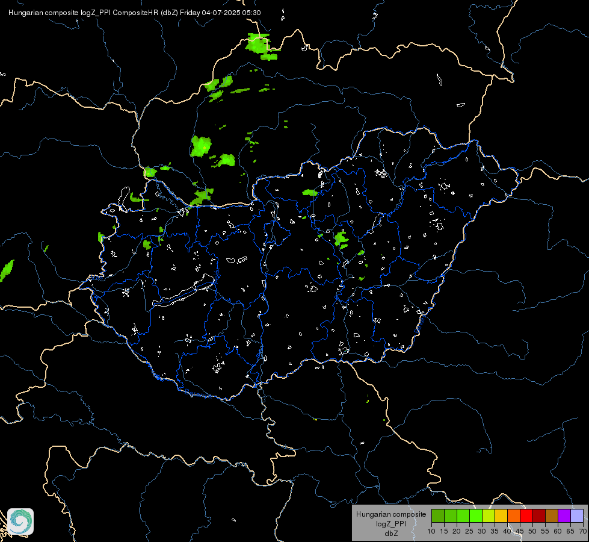Click the 25–30 dBZ bright green swatch
Image resolution: width=589 pixels, height=542 pixels.
(476, 516)
